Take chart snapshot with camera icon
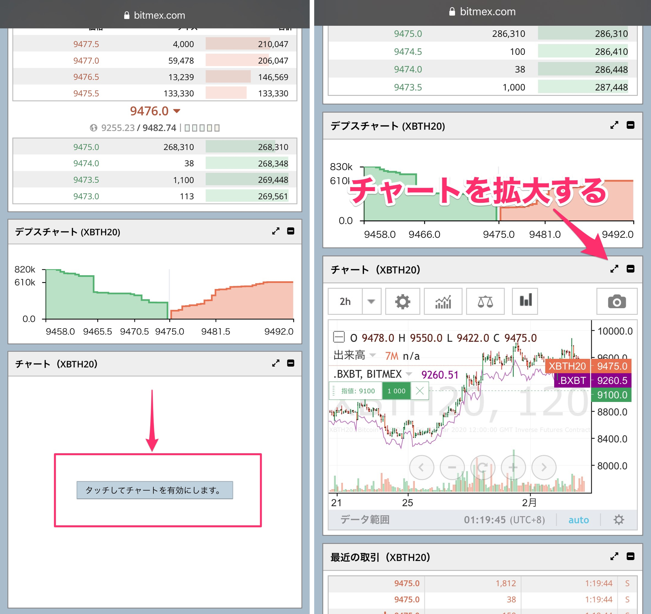Viewport: 651px width, 614px height. pos(617,301)
